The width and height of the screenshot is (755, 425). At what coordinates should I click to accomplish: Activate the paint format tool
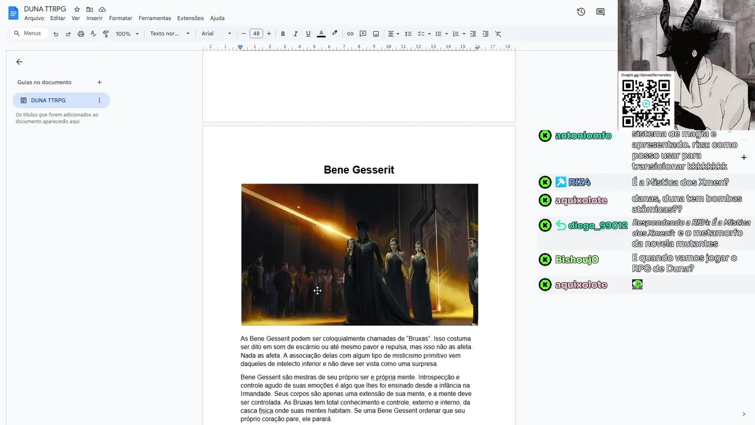point(106,34)
